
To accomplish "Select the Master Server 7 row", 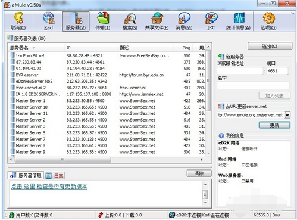I will pyautogui.click(x=107, y=139).
